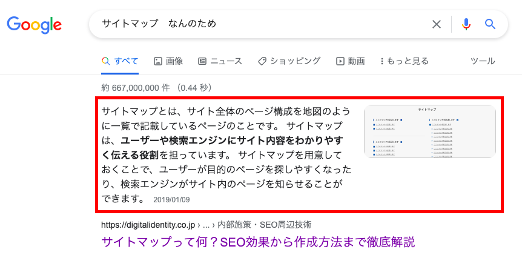This screenshot has height=255, width=522.
Task: Click the 動画 tab play icon
Action: [x=340, y=61]
